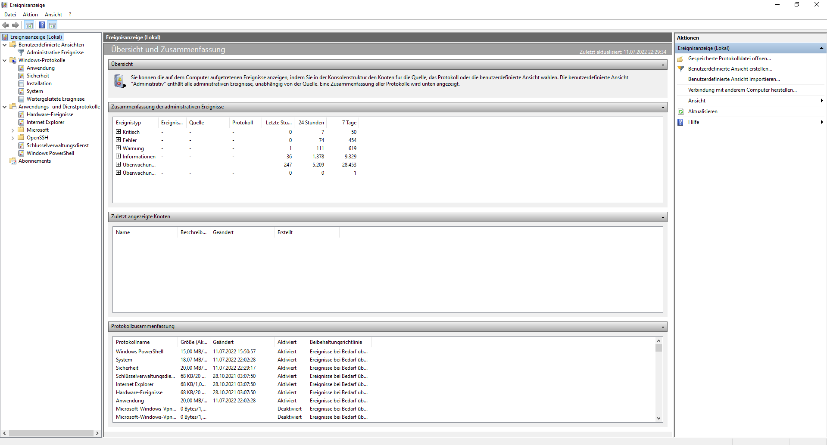Expand the Informationen event type row
827x445 pixels.
(x=119, y=156)
